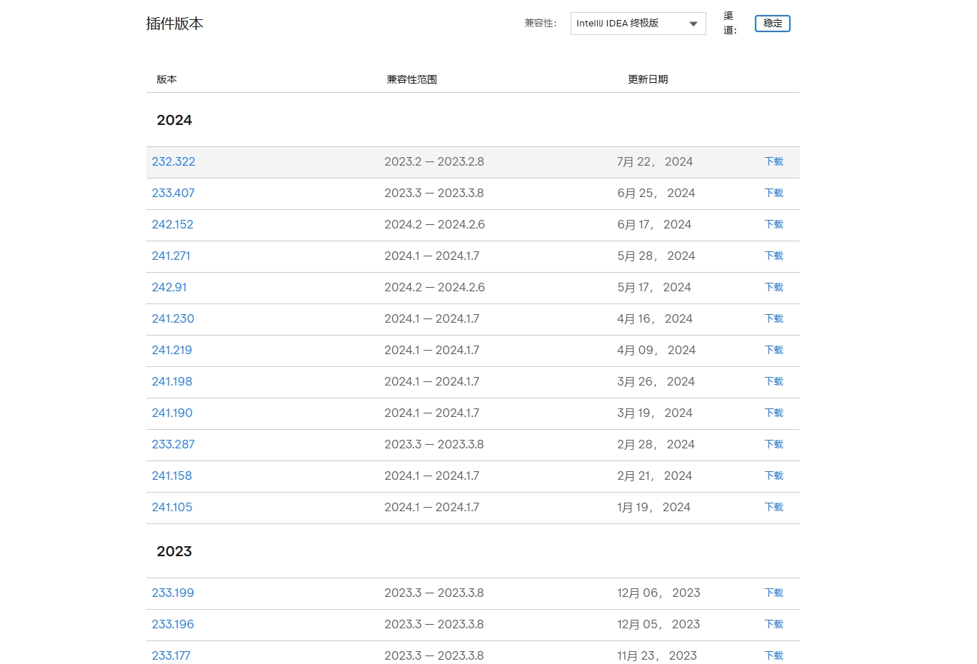Open version 241.219 link
The width and height of the screenshot is (977, 664).
(x=172, y=351)
